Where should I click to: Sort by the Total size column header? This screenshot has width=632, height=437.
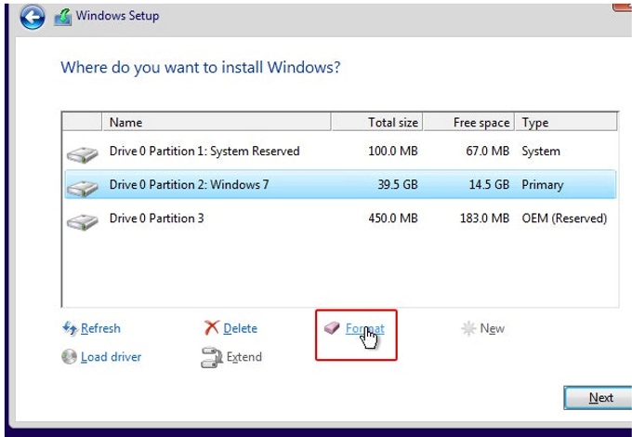394,122
